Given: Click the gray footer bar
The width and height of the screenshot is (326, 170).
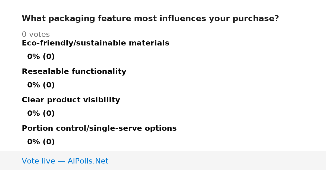Looking at the screenshot, I should click(x=163, y=161).
